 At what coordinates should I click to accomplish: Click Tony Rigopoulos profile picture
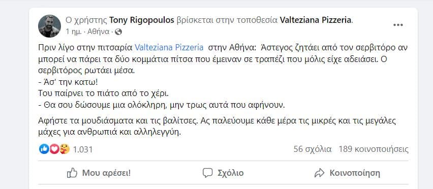pyautogui.click(x=49, y=26)
